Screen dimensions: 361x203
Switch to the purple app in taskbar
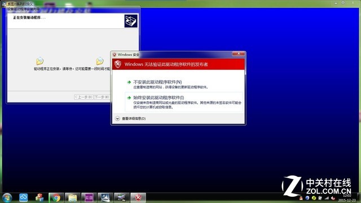[89, 198]
